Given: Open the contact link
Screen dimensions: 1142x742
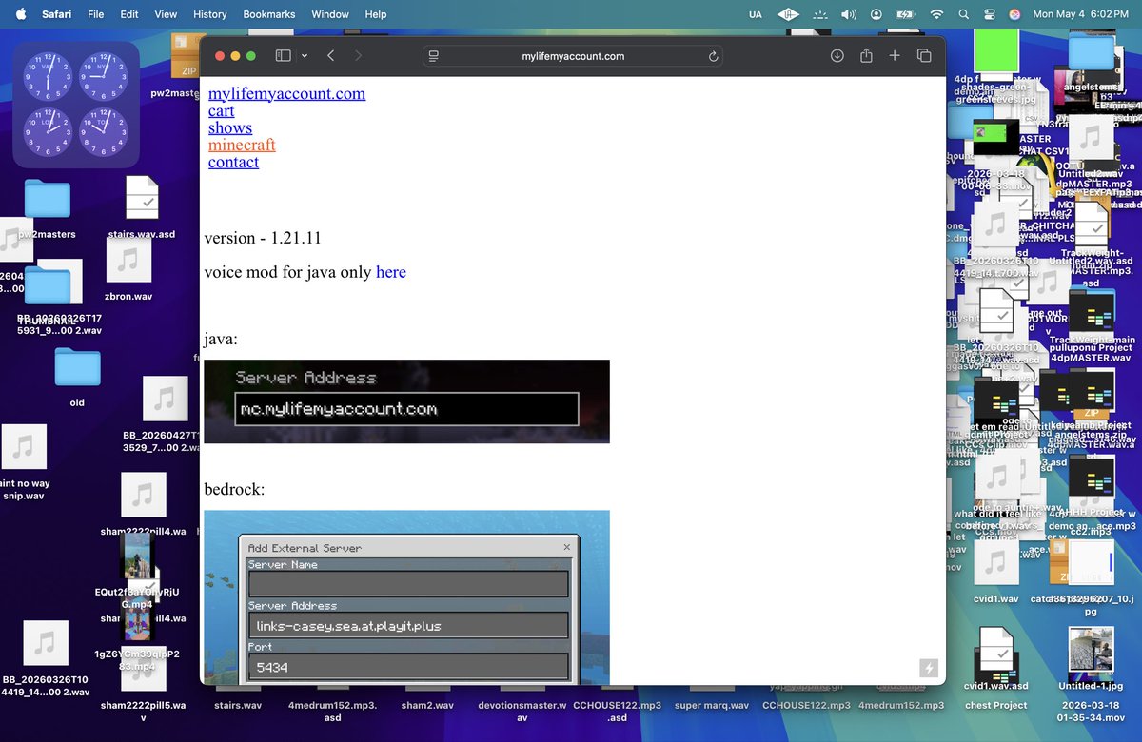Looking at the screenshot, I should click(233, 162).
